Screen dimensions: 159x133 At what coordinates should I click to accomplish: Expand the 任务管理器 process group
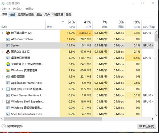click(x=3, y=77)
